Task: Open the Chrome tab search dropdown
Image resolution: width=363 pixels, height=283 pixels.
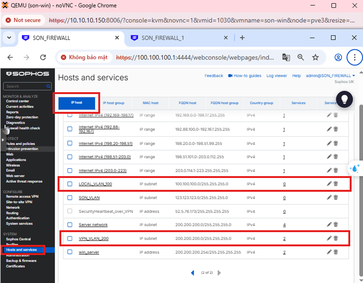Action: 9,38
